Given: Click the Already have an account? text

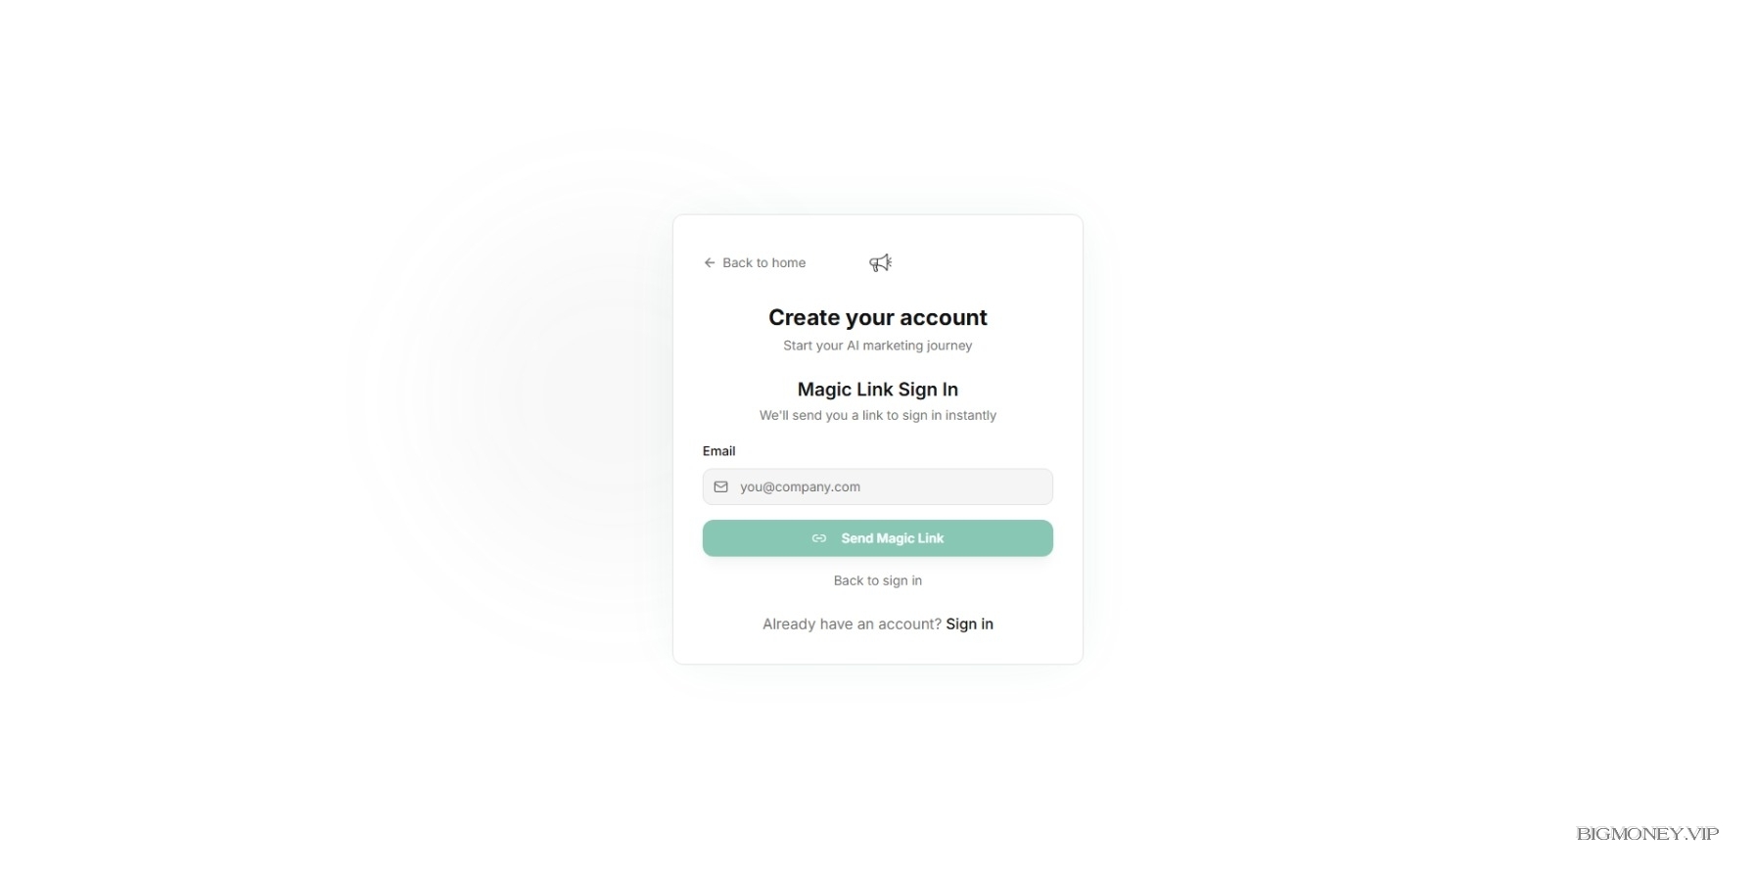Looking at the screenshot, I should pyautogui.click(x=852, y=624).
